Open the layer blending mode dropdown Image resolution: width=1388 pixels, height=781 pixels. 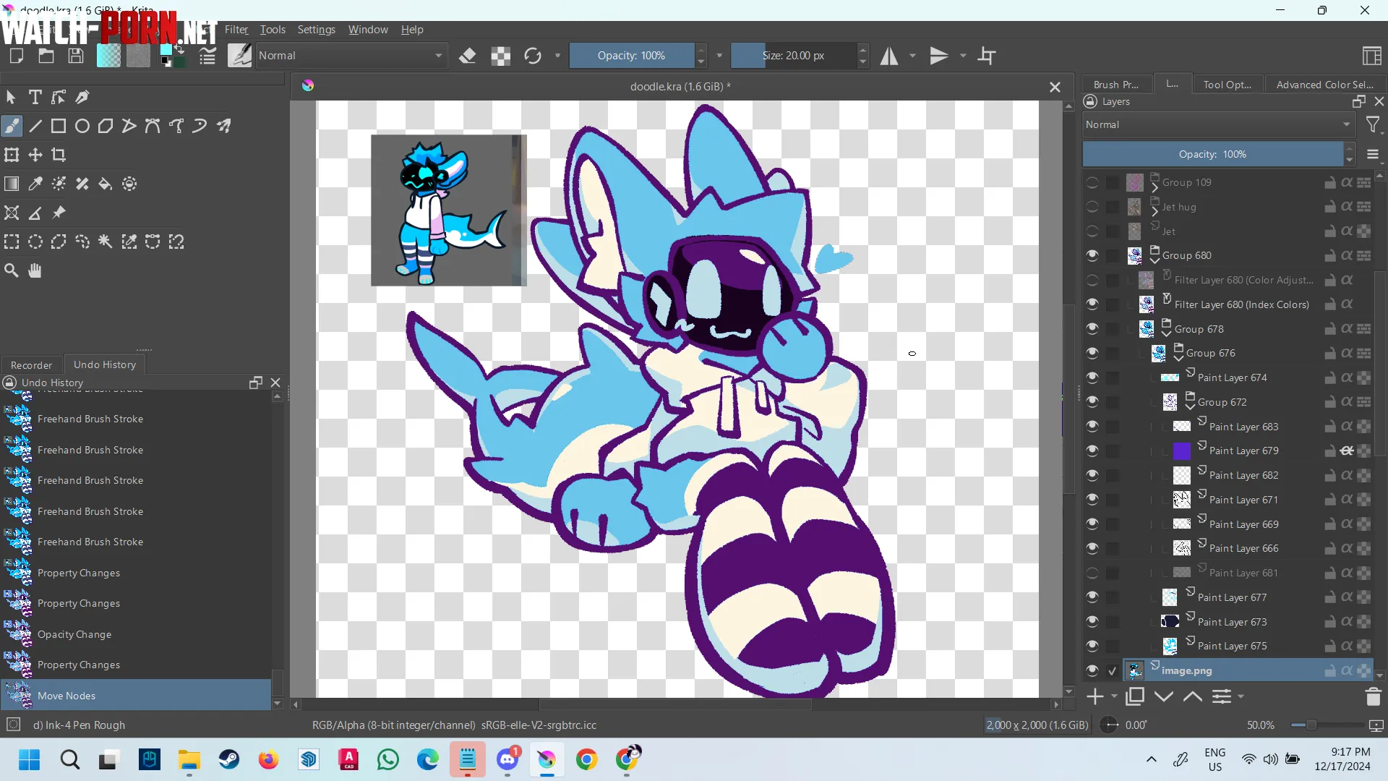pyautogui.click(x=1218, y=124)
